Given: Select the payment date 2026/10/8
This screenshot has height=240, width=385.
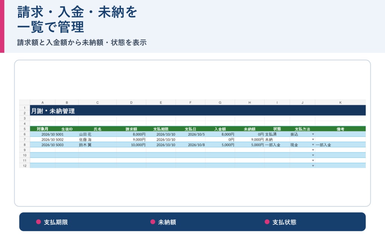Looking at the screenshot, I should point(190,145).
